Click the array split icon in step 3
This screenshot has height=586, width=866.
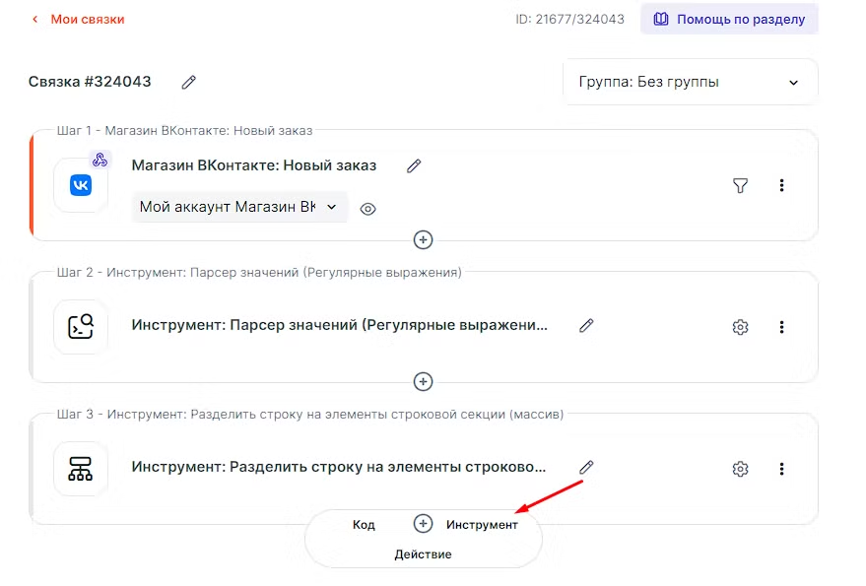81,469
